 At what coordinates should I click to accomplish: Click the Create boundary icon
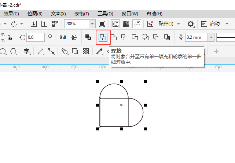tap(167, 37)
